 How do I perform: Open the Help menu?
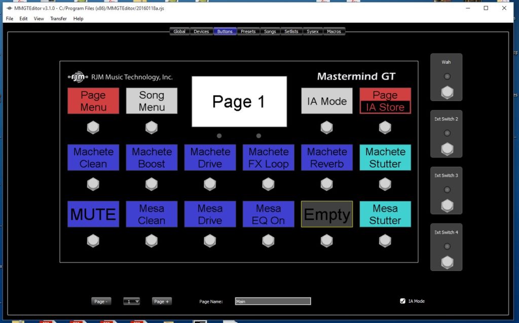point(78,19)
